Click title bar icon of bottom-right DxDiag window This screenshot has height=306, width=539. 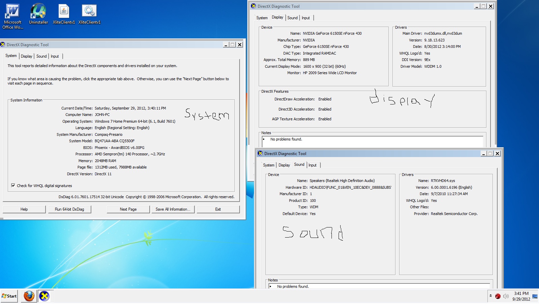260,153
